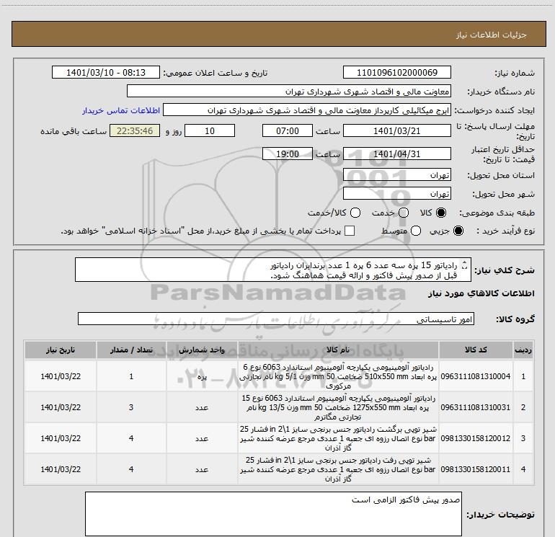Select the کالا/خدمت radio button
Image resolution: width=555 pixels, height=537 pixels.
(x=355, y=213)
